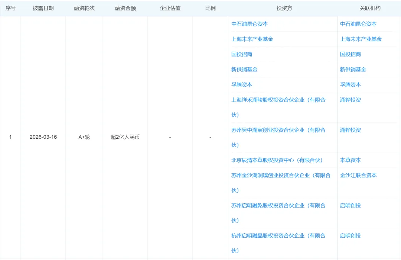
Task: Click the 融资轮次 column header
Action: click(x=84, y=8)
